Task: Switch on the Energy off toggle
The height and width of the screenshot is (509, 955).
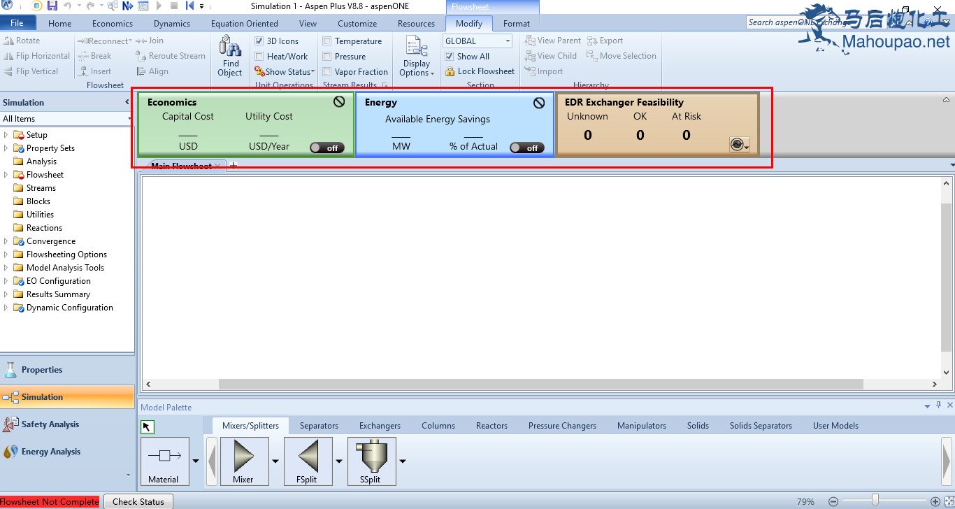Action: [527, 148]
